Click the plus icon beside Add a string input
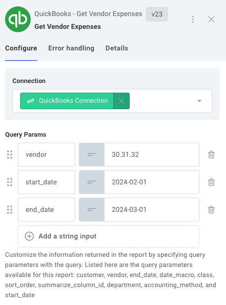Screen dimensions: 226x305 [x=29, y=236]
